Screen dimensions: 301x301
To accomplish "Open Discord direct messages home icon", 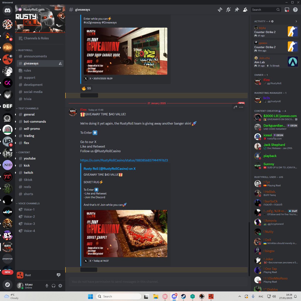I will [8, 11].
